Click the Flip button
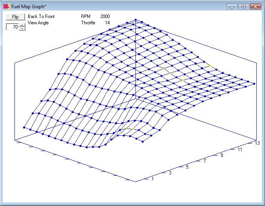 click(x=15, y=17)
